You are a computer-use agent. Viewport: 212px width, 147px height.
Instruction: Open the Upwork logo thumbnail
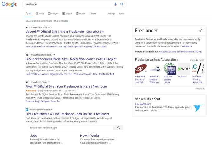coord(184,69)
